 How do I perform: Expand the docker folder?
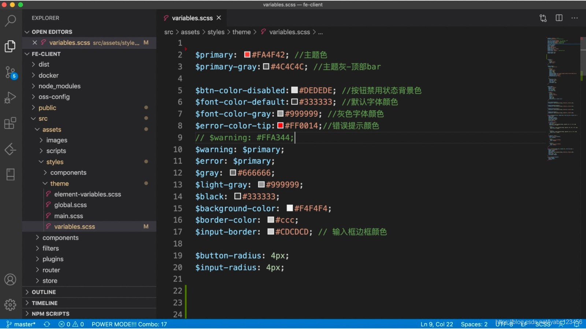pos(89,75)
